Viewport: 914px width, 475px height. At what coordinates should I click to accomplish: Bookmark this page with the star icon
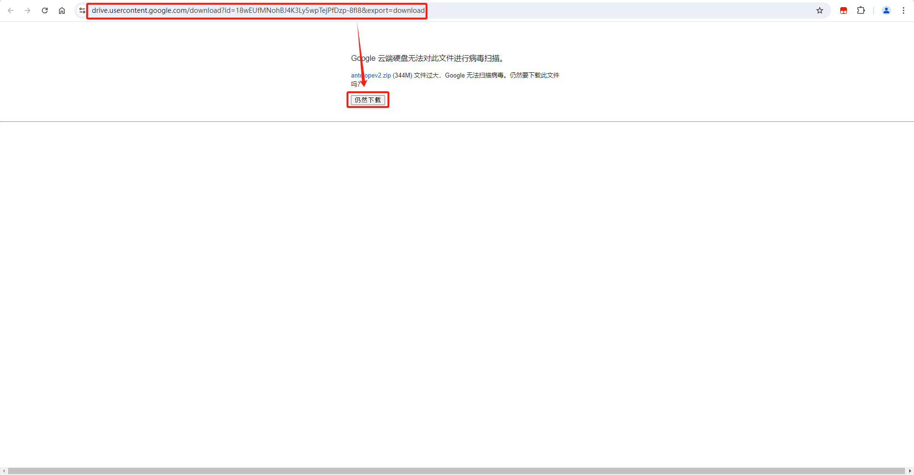820,10
